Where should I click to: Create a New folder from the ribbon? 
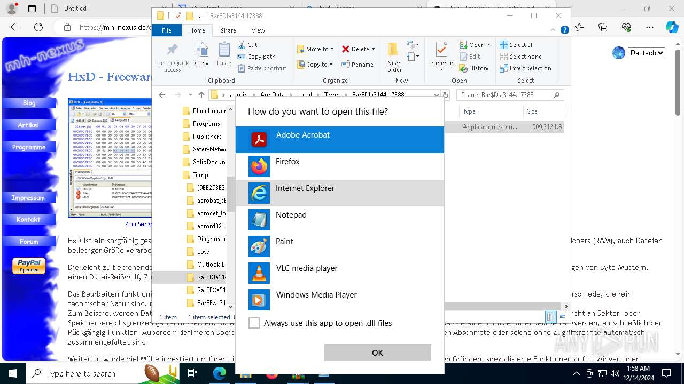click(x=393, y=58)
